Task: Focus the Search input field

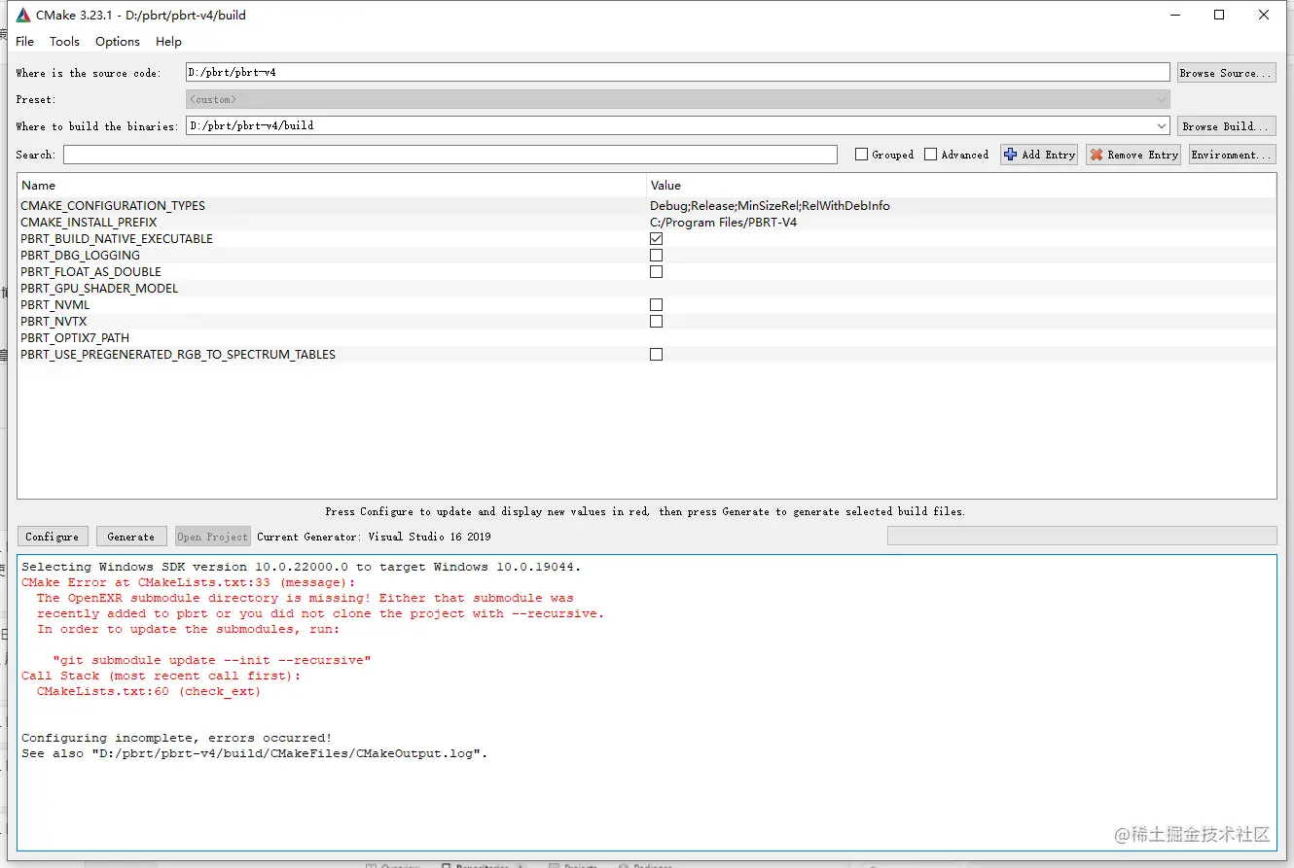Action: click(x=450, y=155)
